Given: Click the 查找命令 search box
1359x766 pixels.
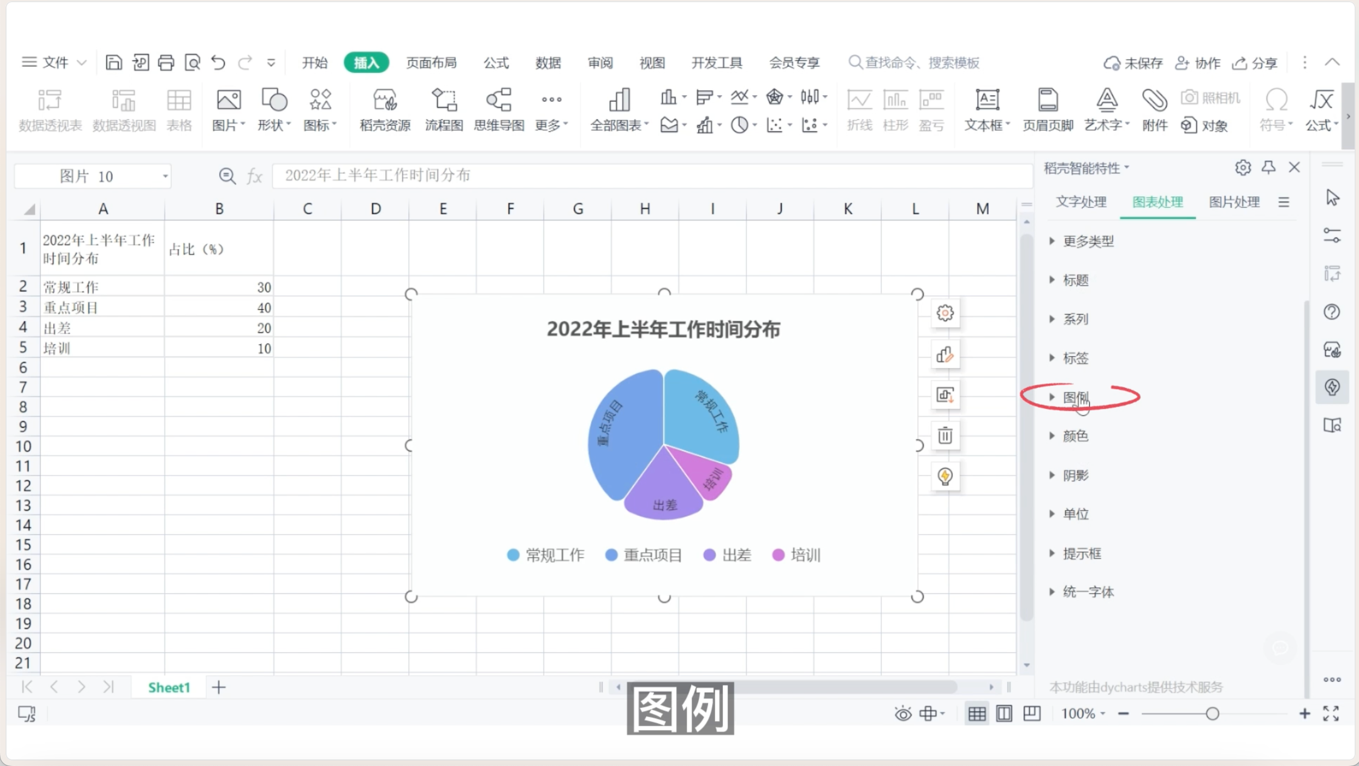Looking at the screenshot, I should tap(914, 63).
